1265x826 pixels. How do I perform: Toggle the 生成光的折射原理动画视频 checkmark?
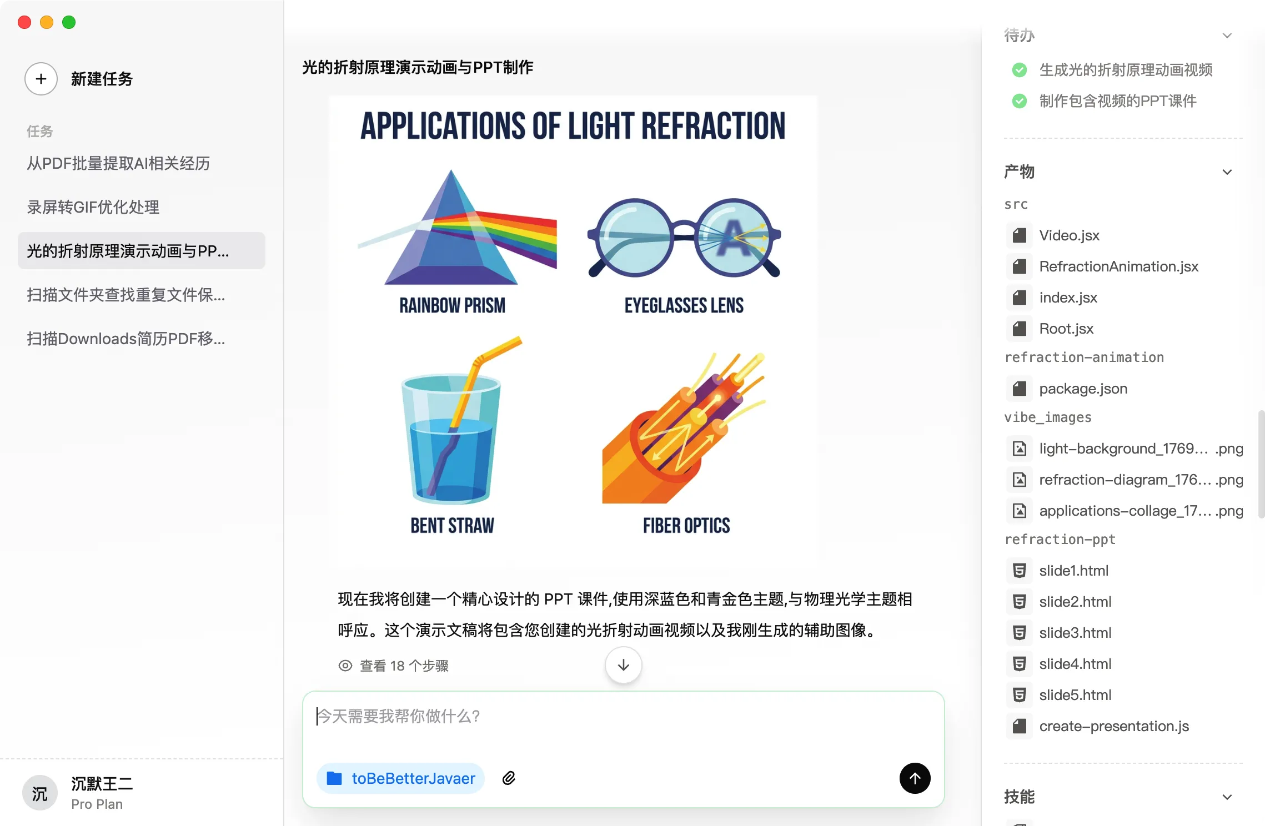1020,70
